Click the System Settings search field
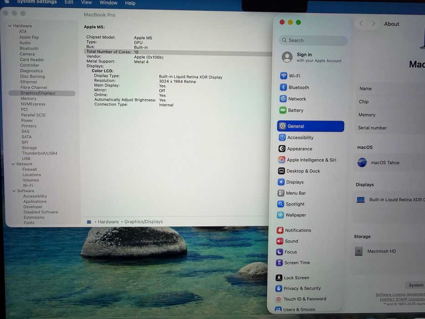 [313, 40]
